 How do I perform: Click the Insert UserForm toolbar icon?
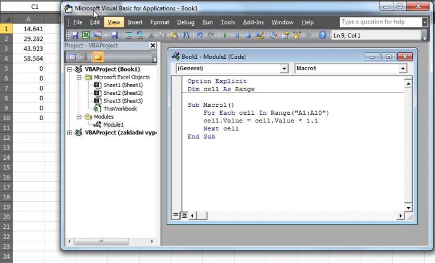97,35
